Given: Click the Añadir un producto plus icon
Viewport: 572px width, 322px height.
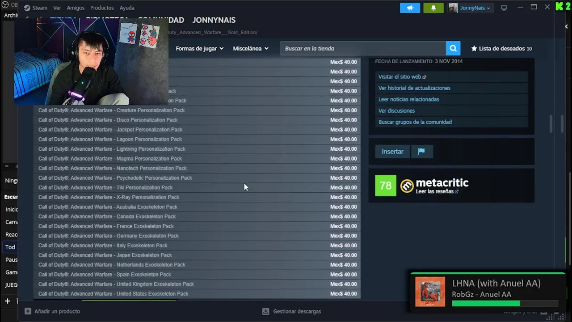Looking at the screenshot, I should tap(28, 311).
